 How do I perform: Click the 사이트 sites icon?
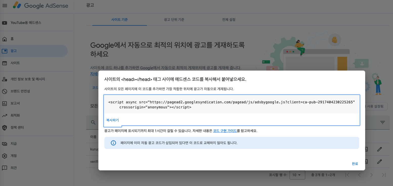[5, 63]
